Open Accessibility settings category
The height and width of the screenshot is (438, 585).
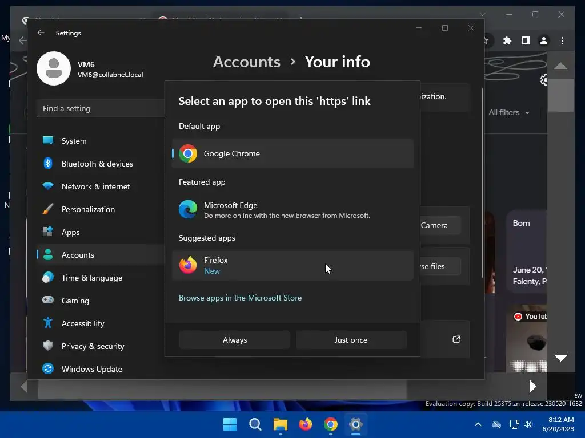pyautogui.click(x=101, y=323)
